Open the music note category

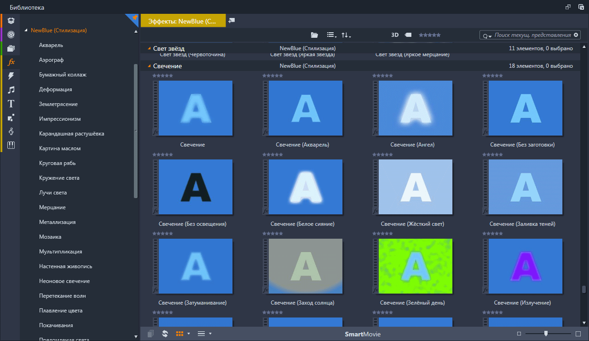point(11,90)
